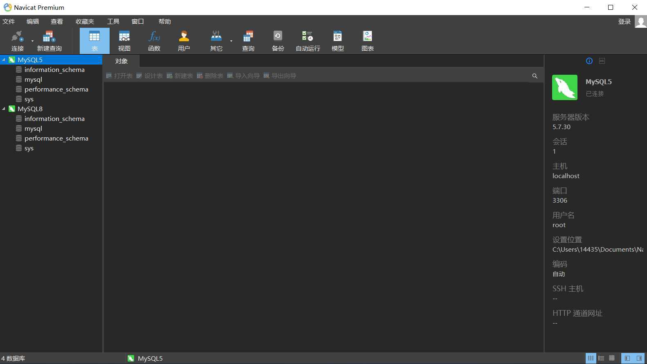The height and width of the screenshot is (364, 647).
Task: Click Import Wizard (导入向导) button
Action: point(243,76)
